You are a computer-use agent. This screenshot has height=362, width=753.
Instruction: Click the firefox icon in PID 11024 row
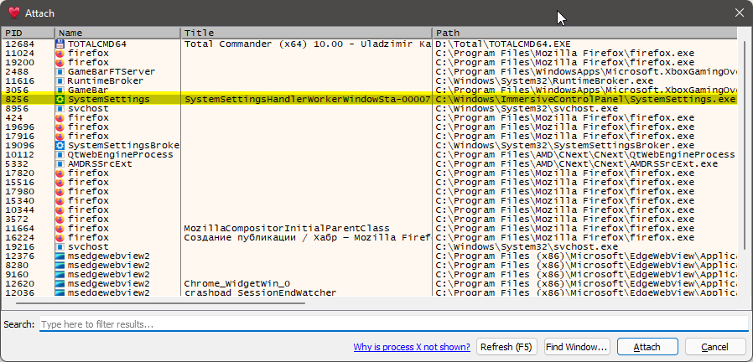pyautogui.click(x=60, y=54)
